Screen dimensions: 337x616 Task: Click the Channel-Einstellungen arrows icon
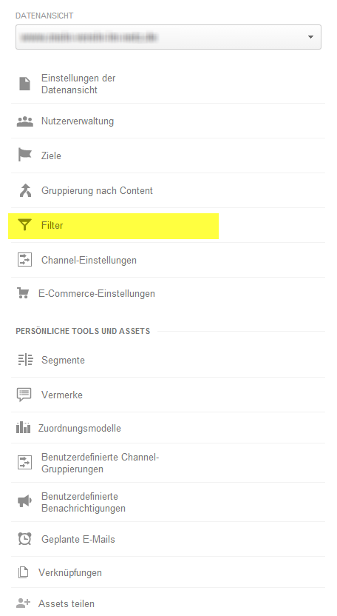24,260
